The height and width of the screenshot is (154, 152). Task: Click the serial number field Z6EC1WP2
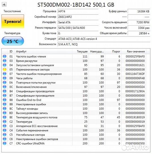pyautogui.click(x=78, y=17)
